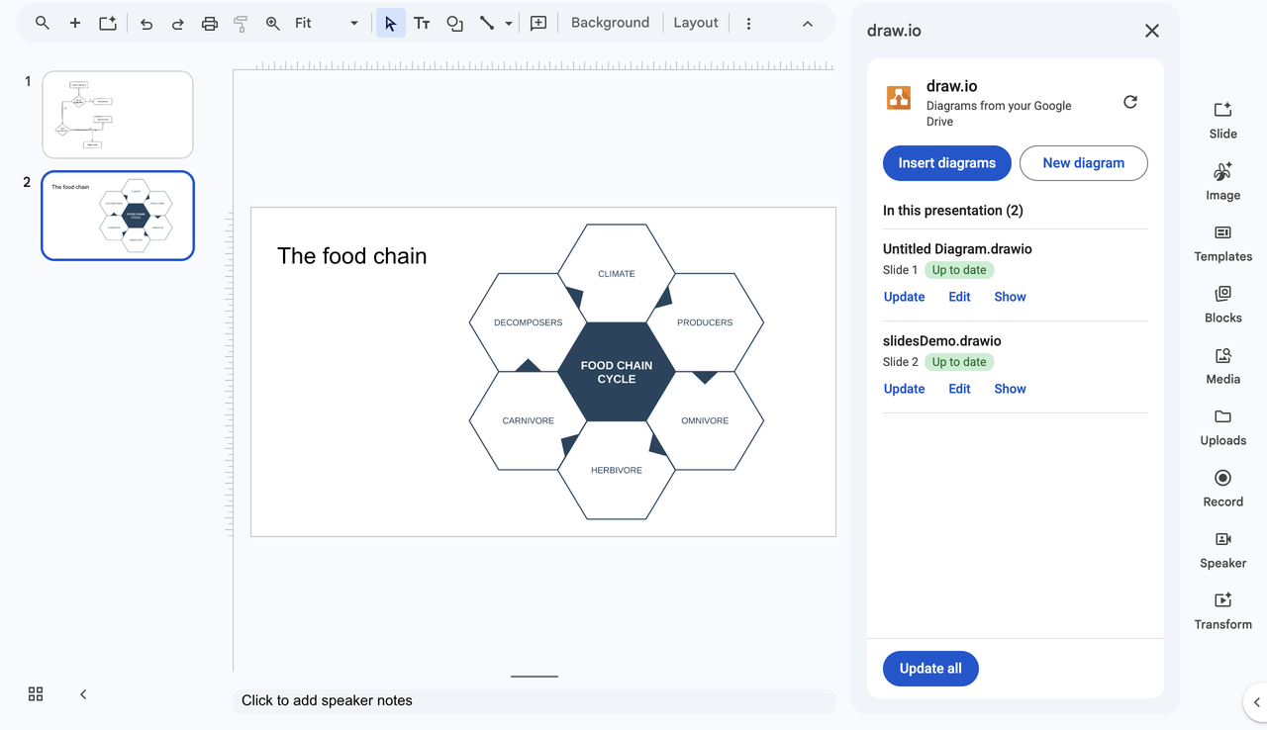Open the Templates sidebar panel

click(x=1222, y=242)
